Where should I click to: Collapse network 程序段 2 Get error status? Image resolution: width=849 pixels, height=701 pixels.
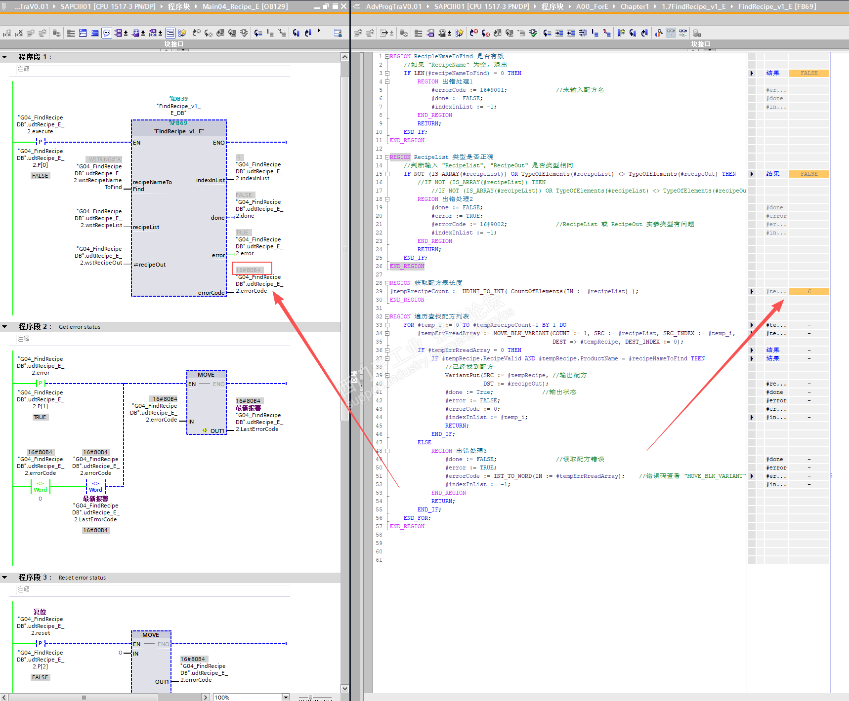click(x=5, y=327)
